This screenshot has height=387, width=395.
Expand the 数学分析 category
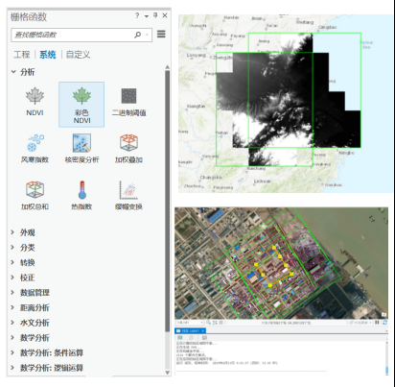pos(12,337)
